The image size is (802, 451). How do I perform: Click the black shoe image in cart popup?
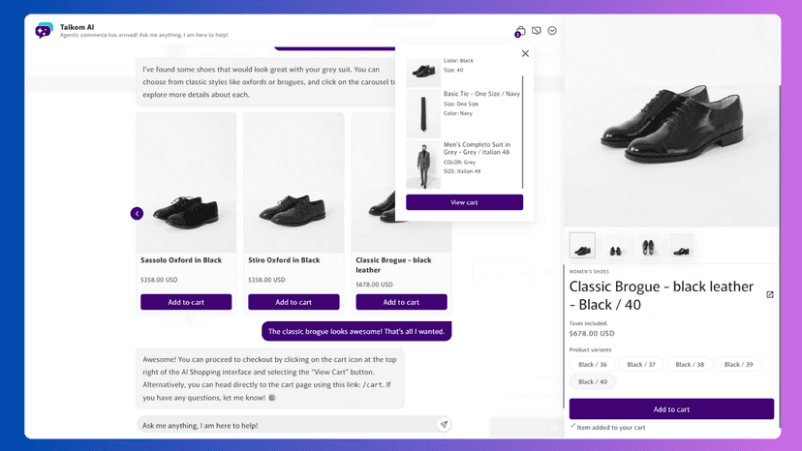click(423, 73)
